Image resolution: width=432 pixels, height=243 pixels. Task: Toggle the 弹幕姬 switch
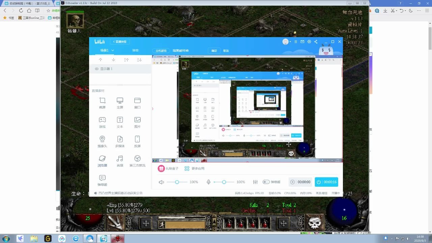tap(266, 182)
